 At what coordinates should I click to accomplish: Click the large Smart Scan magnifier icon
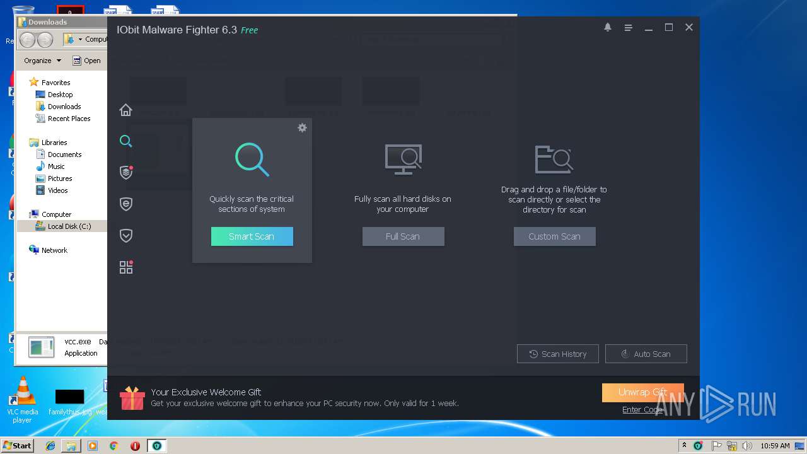(252, 159)
